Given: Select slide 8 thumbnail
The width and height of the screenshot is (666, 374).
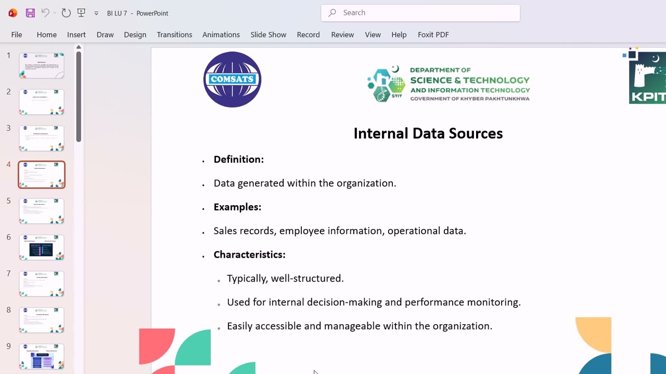Looking at the screenshot, I should click(x=42, y=320).
